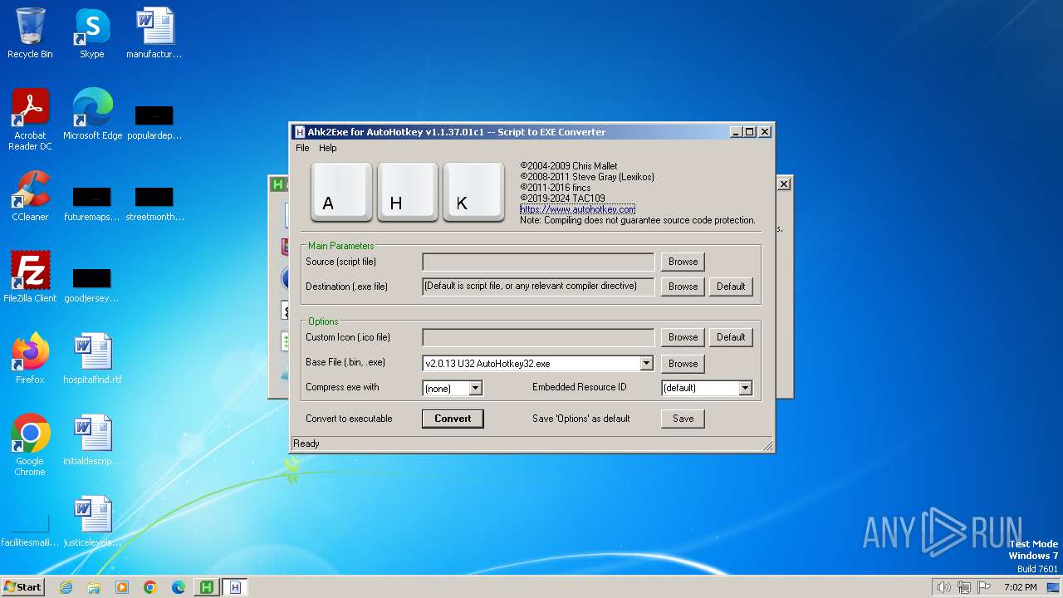
Task: Switch to the green AutoHotkey taskbar window
Action: coord(206,587)
